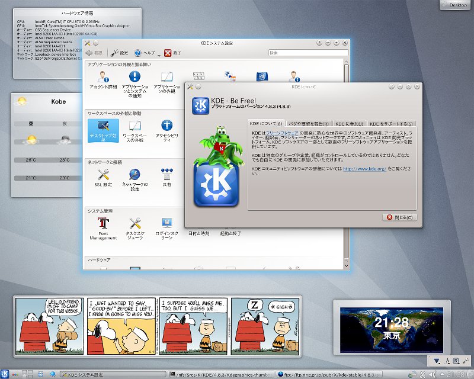Expand hidden tray icons with the up arrow

(x=442, y=374)
